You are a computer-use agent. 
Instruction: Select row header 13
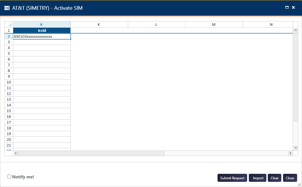9,99
